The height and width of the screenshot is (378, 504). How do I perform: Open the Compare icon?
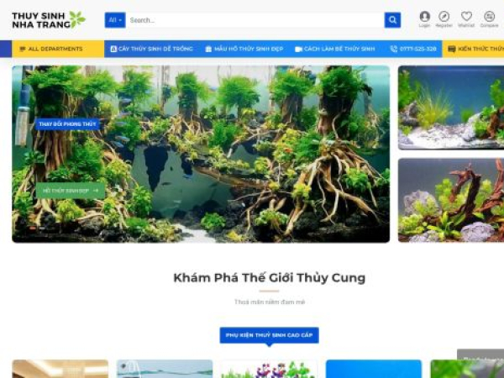pos(489,17)
